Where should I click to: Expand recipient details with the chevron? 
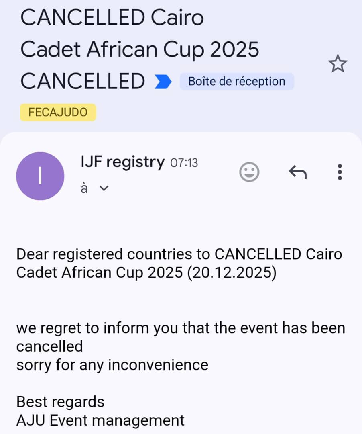[104, 188]
